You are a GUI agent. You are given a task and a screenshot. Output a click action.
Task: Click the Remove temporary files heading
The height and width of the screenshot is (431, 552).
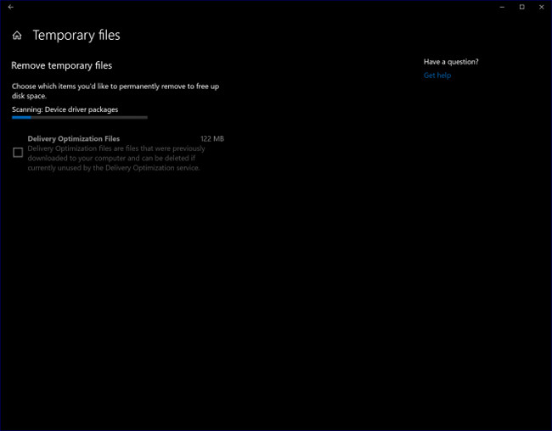(61, 65)
